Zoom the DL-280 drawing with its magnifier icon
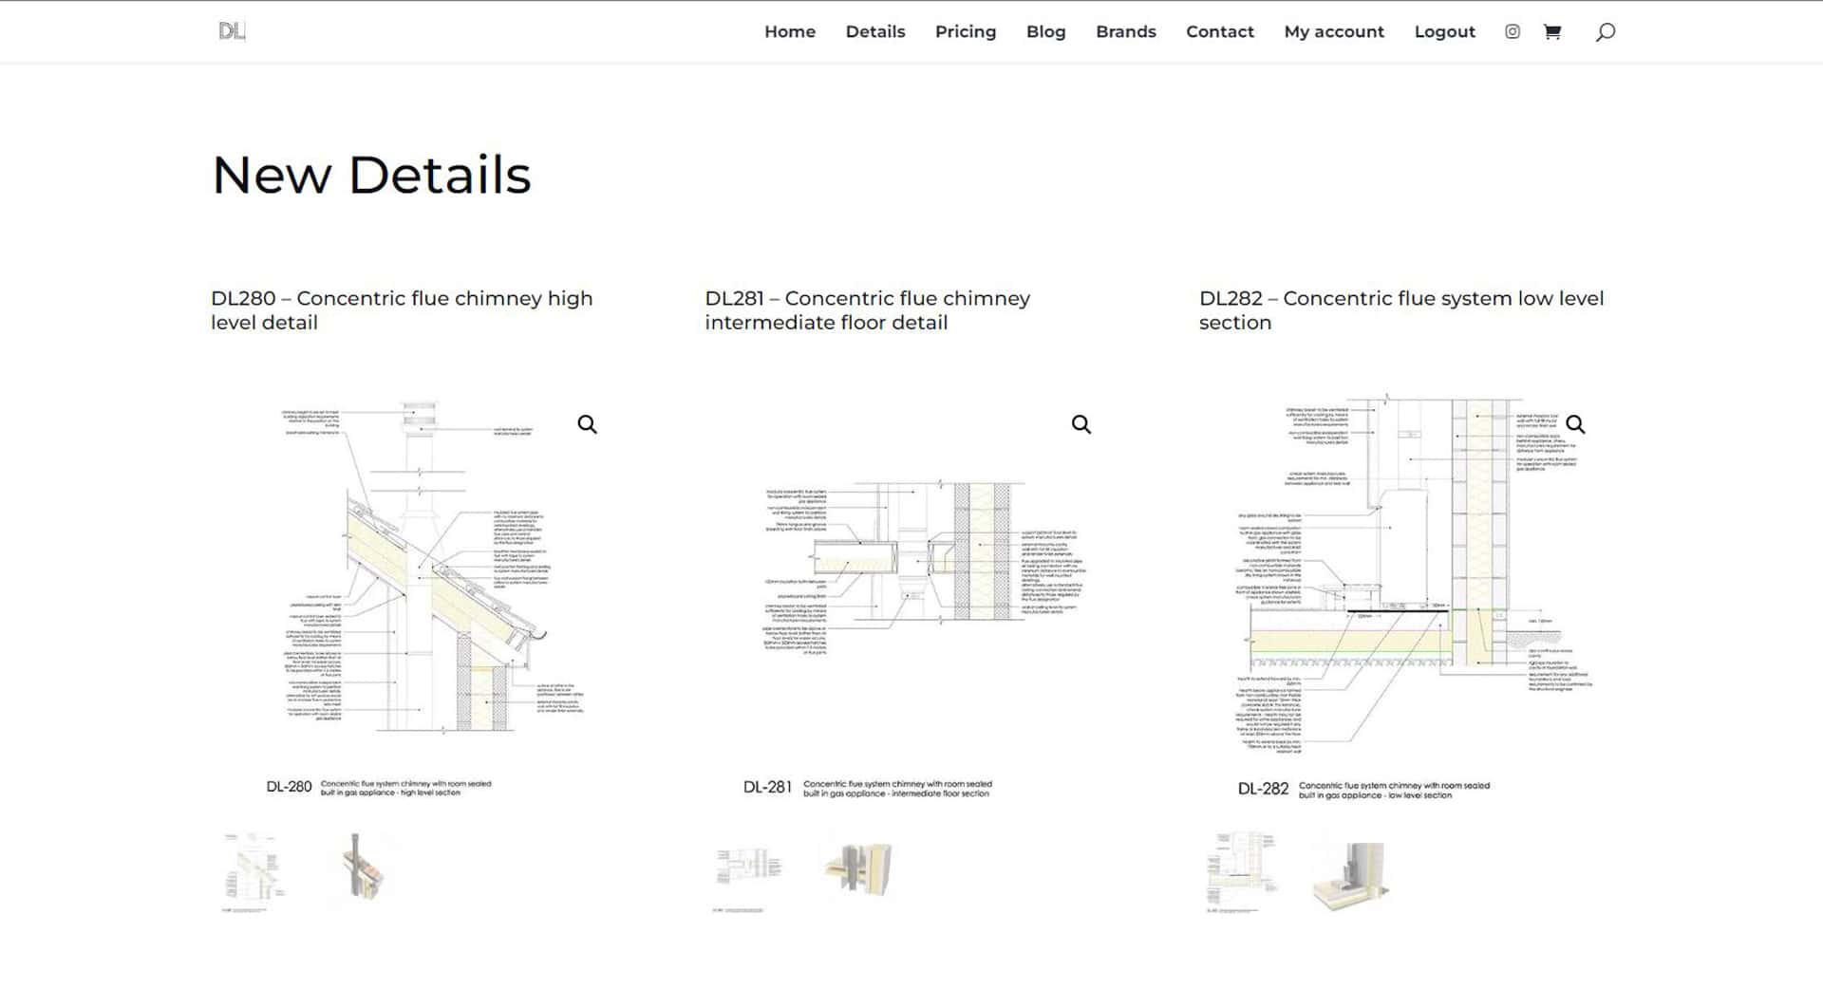Viewport: 1823px width, 989px height. pyautogui.click(x=588, y=424)
